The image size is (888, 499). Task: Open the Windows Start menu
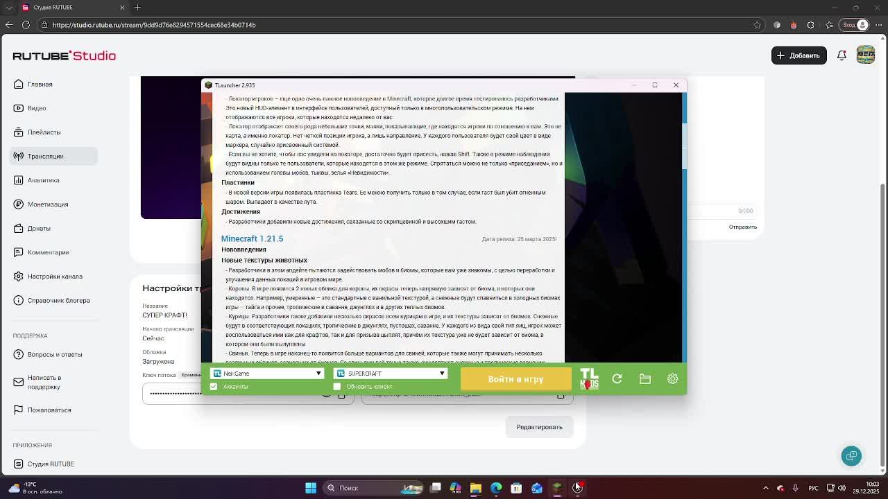[311, 488]
